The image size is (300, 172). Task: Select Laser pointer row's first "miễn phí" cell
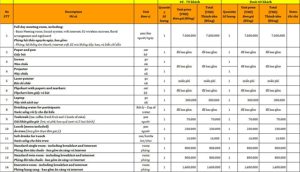point(184,81)
